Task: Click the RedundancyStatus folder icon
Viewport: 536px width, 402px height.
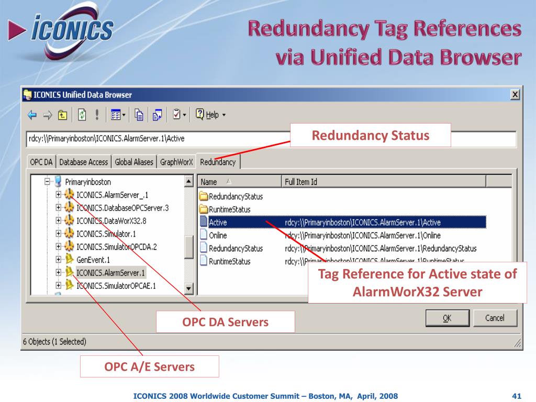Action: tap(204, 196)
